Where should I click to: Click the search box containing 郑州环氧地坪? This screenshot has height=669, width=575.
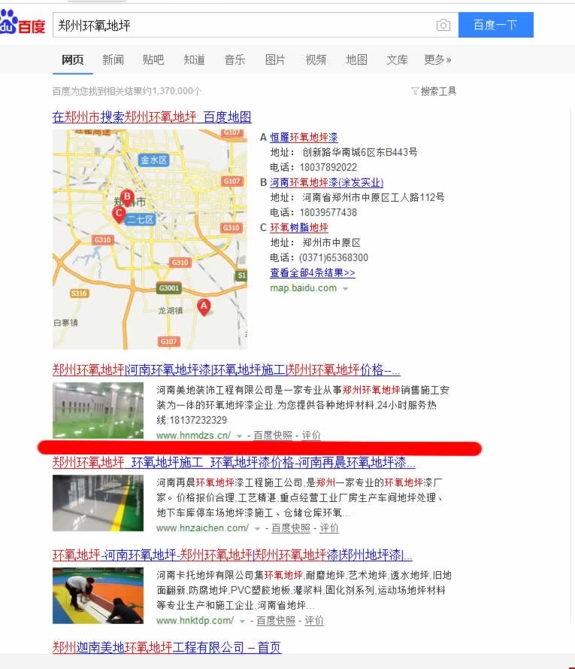pyautogui.click(x=241, y=25)
